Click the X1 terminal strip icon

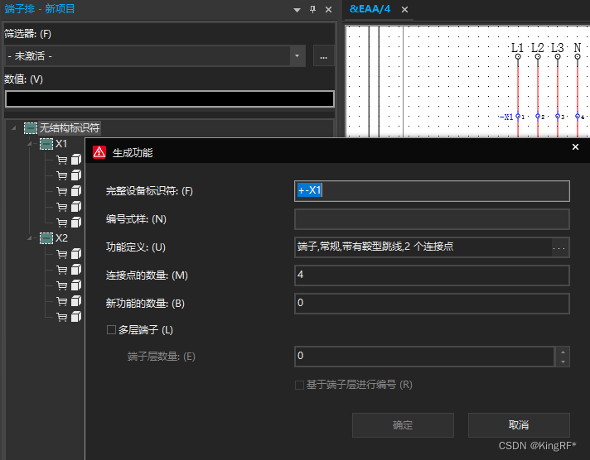(x=46, y=144)
